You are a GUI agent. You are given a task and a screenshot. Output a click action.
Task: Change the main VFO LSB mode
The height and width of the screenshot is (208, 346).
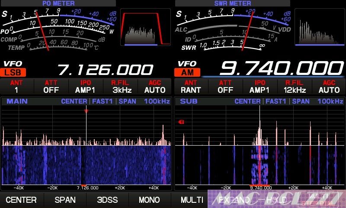(13, 72)
